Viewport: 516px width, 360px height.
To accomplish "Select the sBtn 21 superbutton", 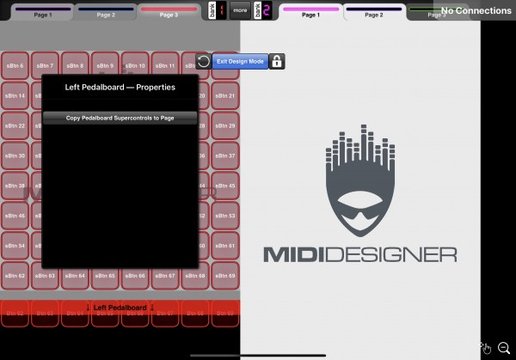I will tap(225, 95).
